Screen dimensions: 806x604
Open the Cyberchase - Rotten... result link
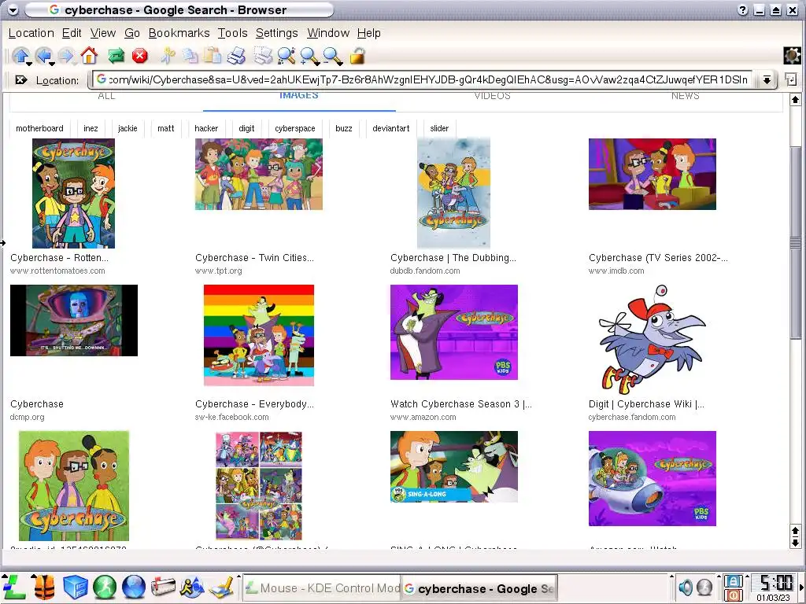coord(59,258)
